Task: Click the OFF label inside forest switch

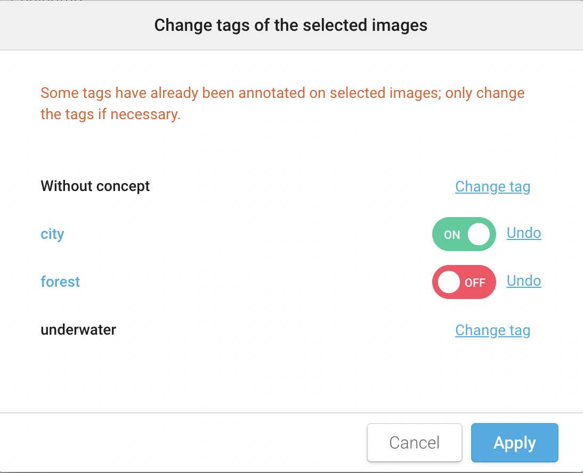Action: (x=475, y=283)
